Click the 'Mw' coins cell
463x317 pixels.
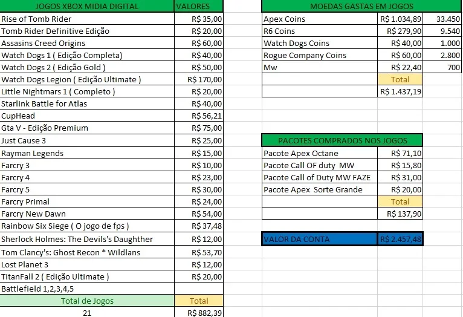pos(320,67)
